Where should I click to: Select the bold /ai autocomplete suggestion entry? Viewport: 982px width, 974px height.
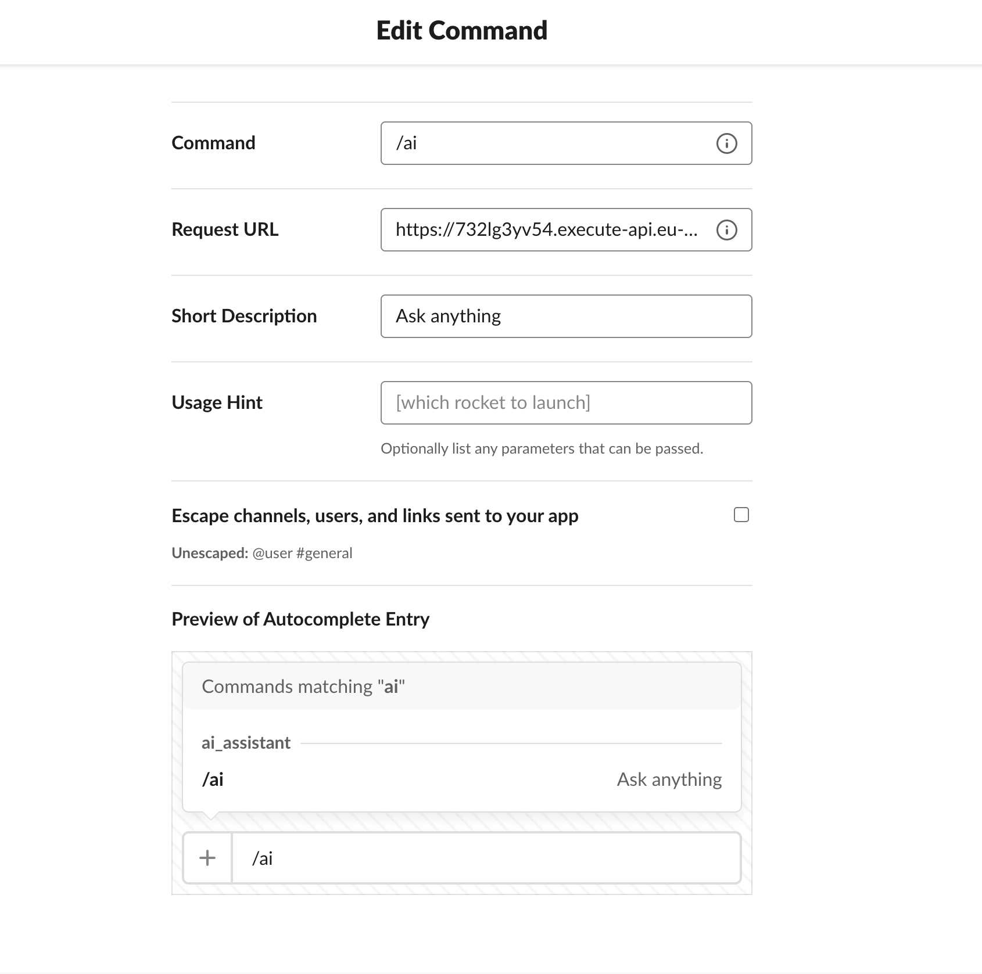click(213, 779)
